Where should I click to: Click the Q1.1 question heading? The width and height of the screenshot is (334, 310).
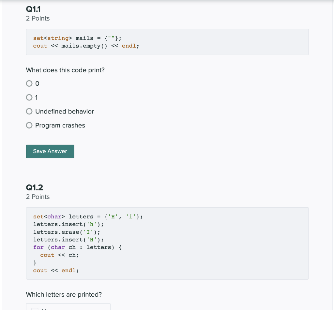[33, 9]
